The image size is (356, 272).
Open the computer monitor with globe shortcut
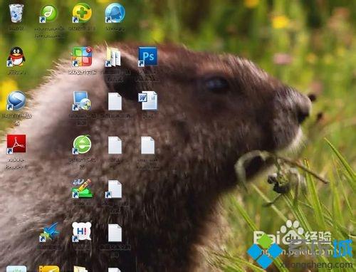[82, 100]
